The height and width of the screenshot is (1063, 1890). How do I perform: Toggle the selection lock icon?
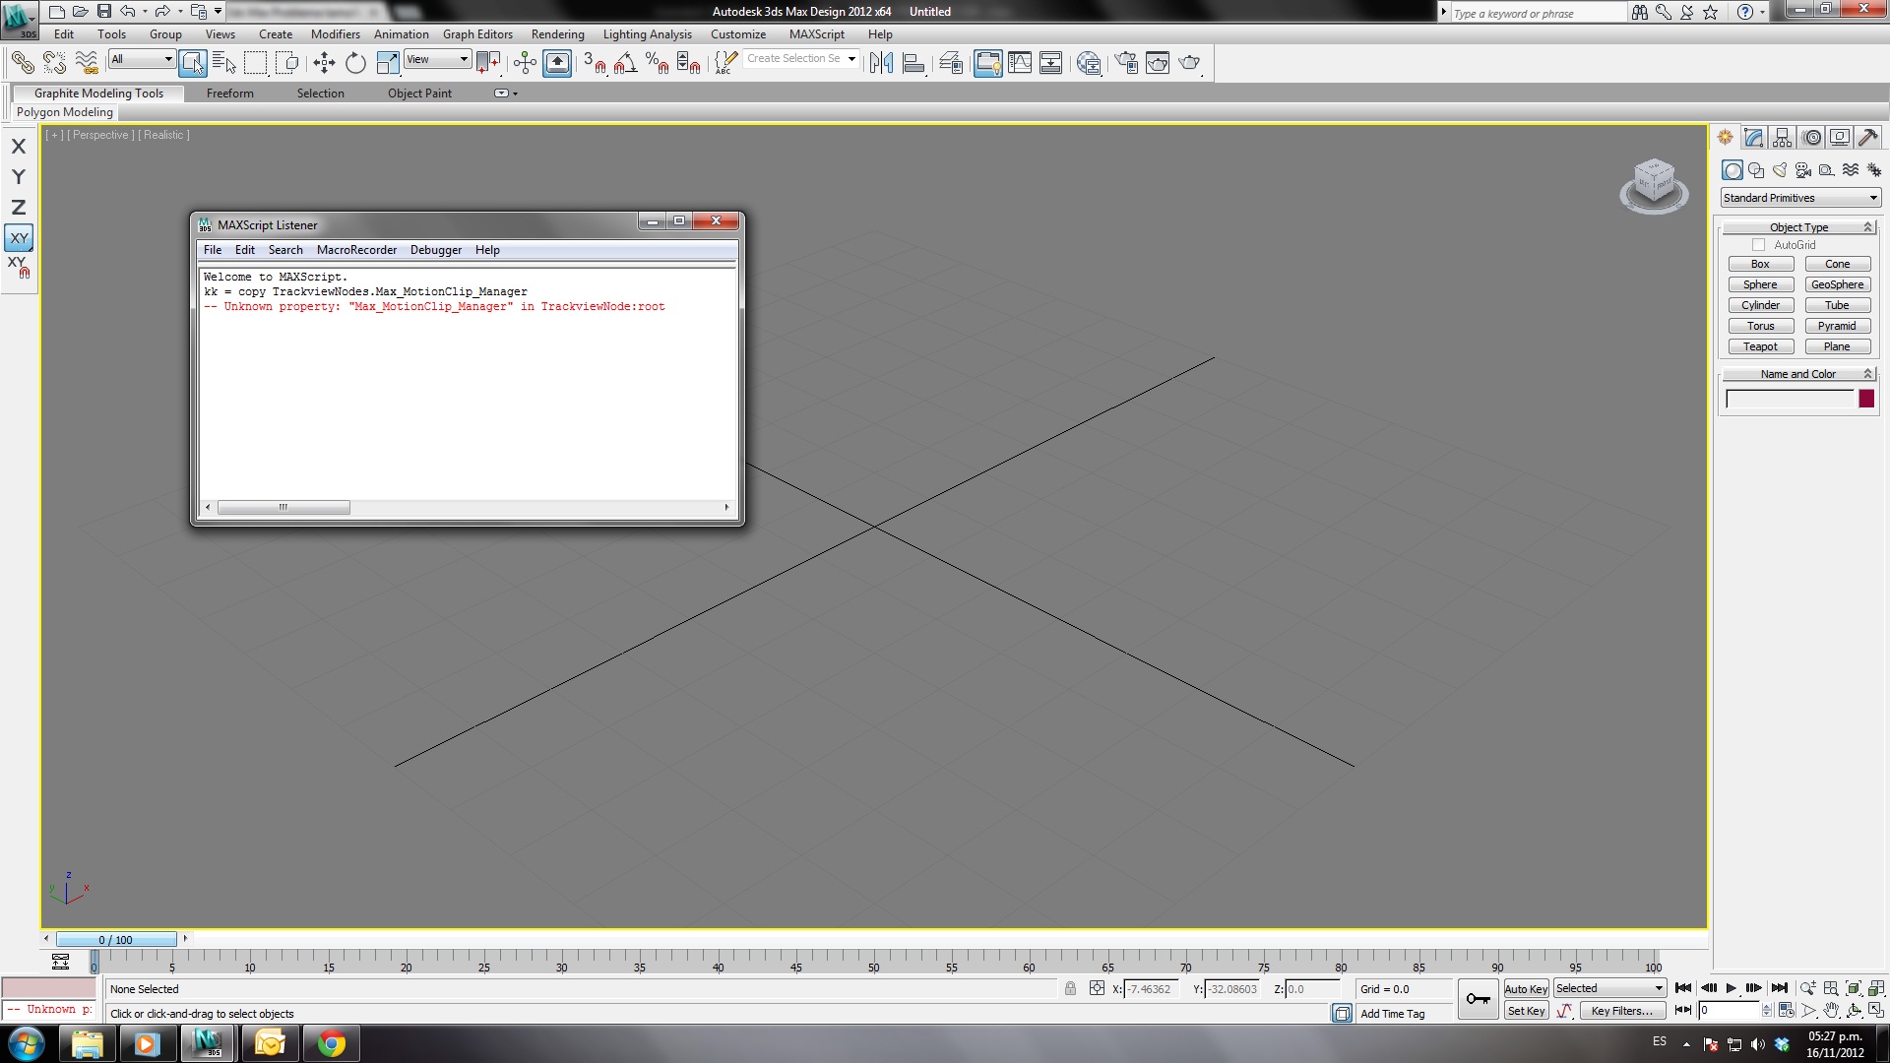pos(1070,989)
